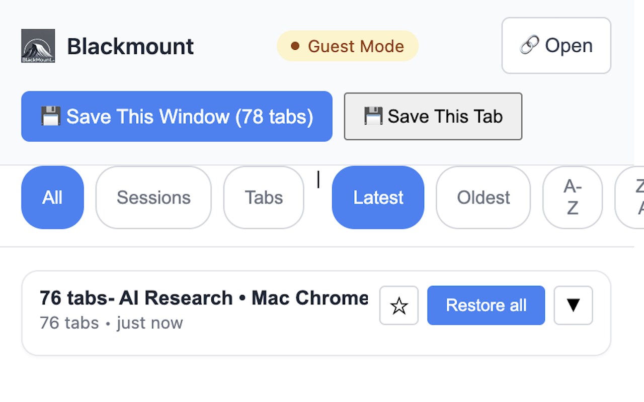Click the Guest Mode badge

tap(355, 46)
